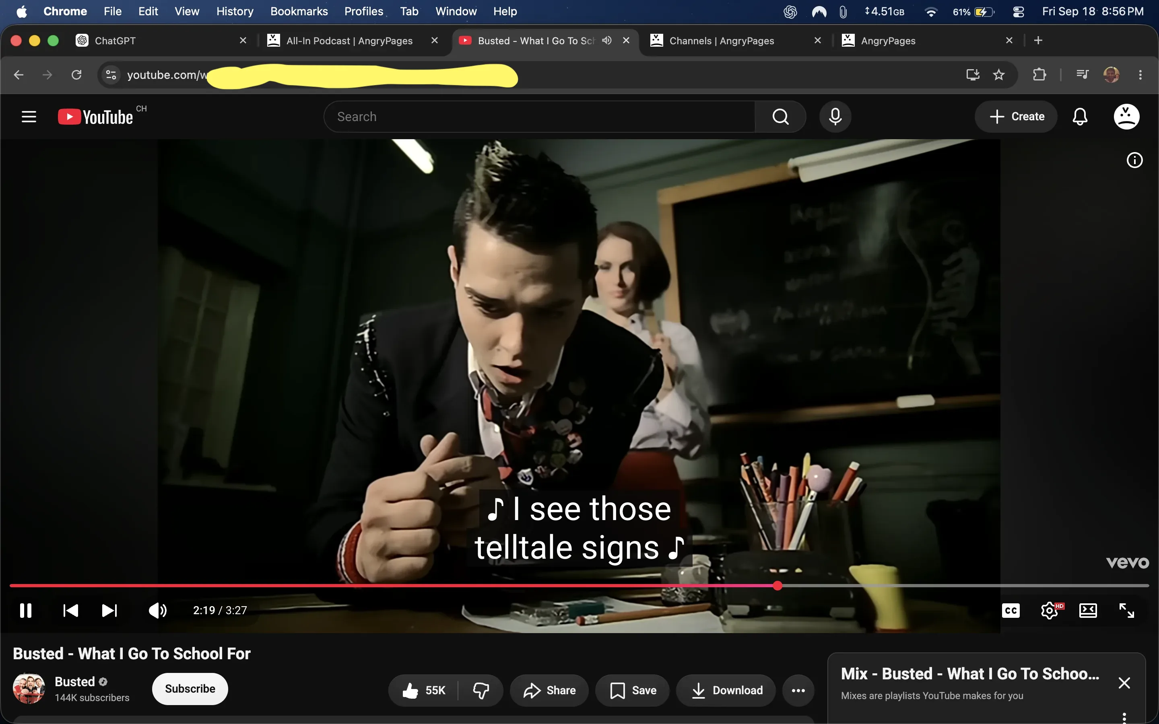Open video settings gear
The image size is (1159, 724).
point(1050,611)
